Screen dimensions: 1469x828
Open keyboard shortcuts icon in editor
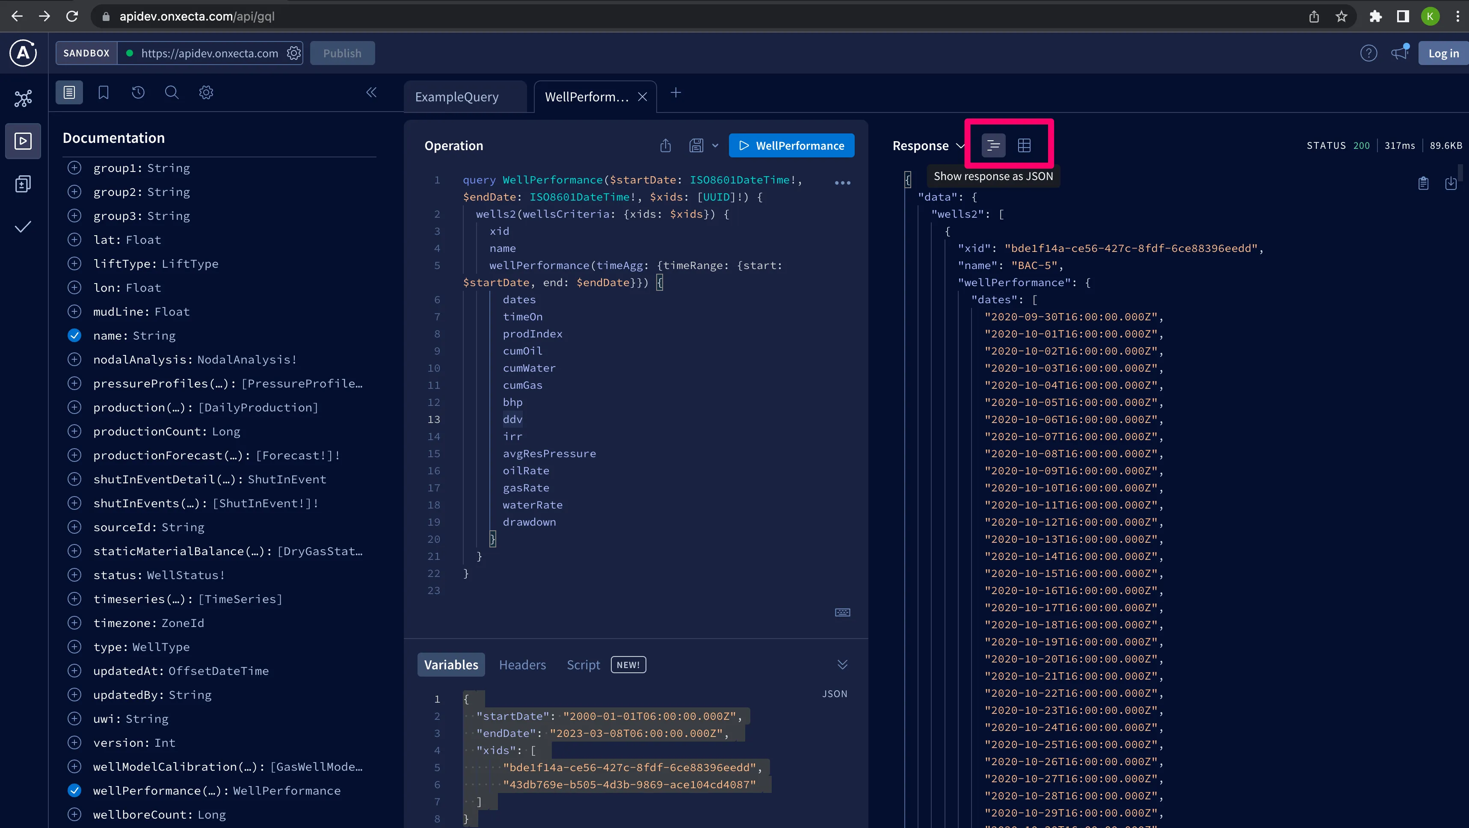(x=842, y=612)
